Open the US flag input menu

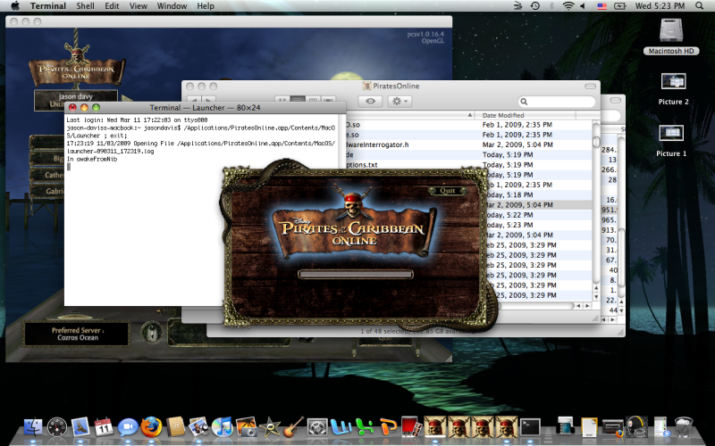point(601,6)
